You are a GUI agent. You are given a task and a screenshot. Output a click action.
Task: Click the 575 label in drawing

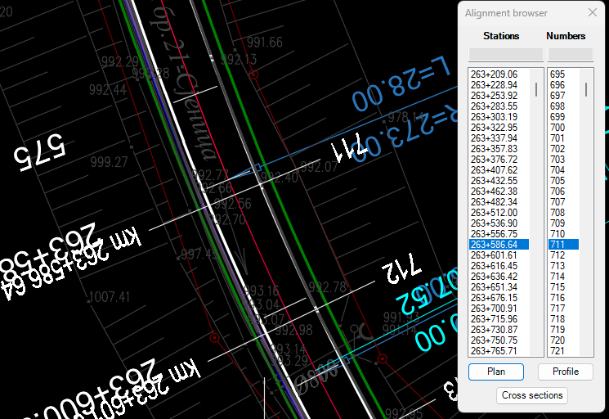pos(38,152)
